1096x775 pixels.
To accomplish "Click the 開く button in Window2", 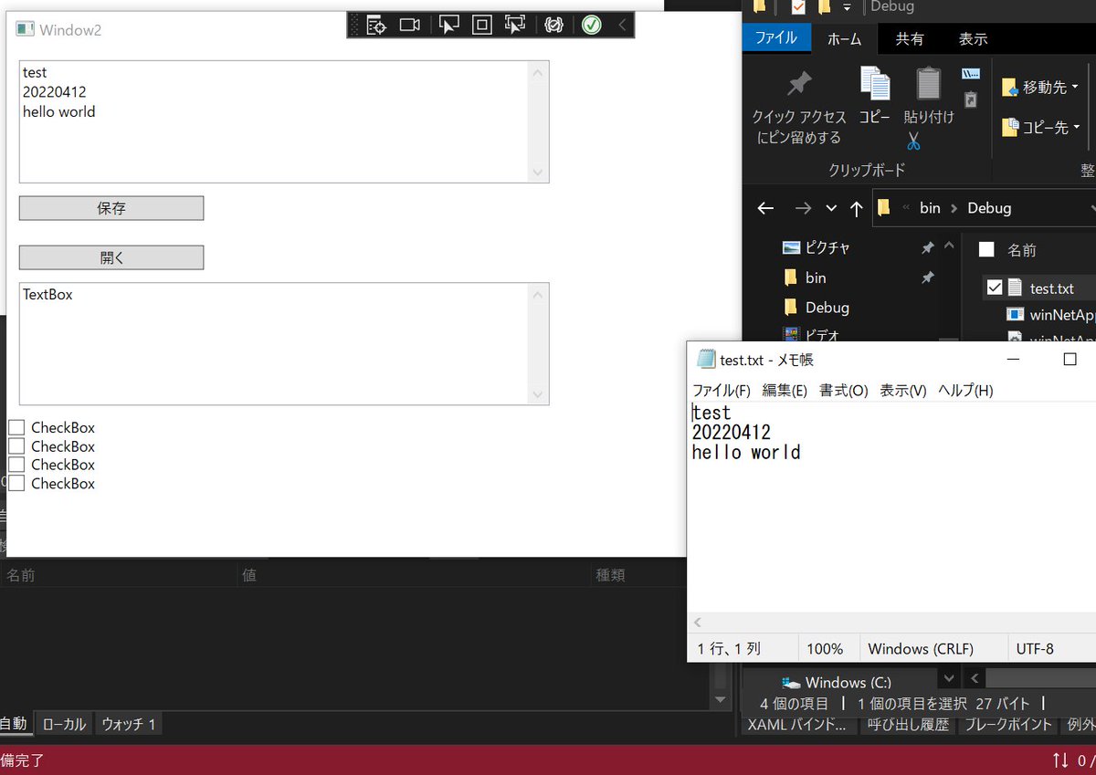I will [111, 257].
